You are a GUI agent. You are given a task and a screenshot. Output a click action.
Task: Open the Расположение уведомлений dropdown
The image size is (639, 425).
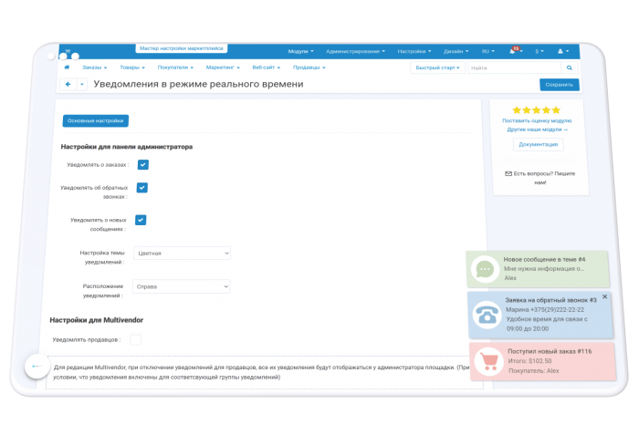pyautogui.click(x=181, y=286)
